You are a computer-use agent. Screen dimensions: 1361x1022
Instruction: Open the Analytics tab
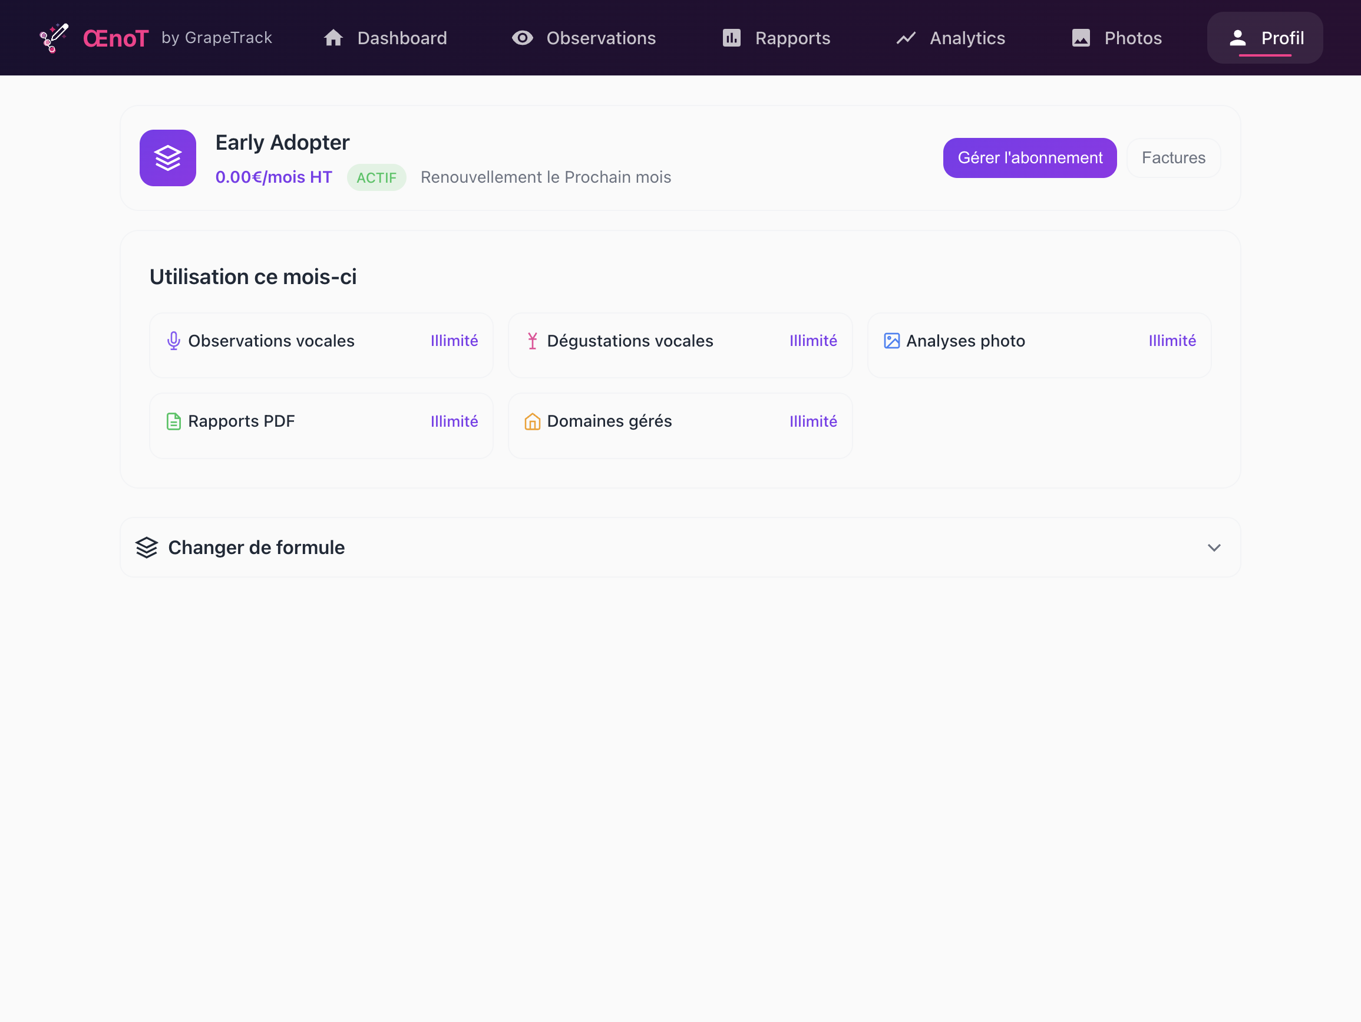coord(950,38)
